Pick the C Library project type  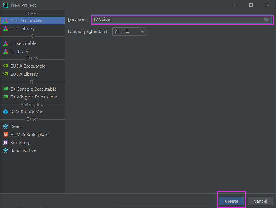[x=32, y=51]
